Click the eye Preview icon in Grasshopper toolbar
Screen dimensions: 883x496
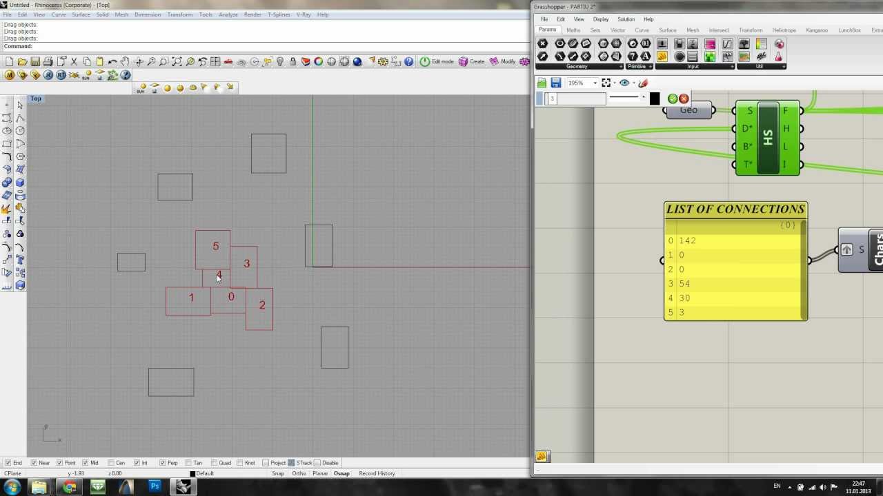624,83
